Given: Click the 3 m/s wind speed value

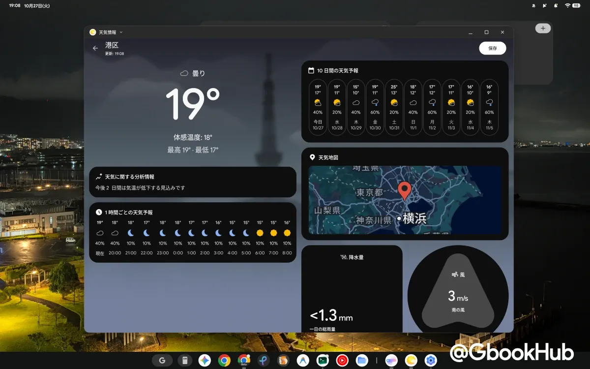Looking at the screenshot, I should pos(458,296).
